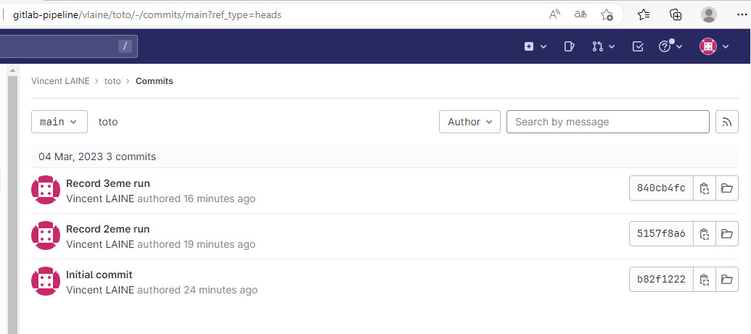Expand the merge requests dropdown chevron
The height and width of the screenshot is (334, 751).
point(612,46)
